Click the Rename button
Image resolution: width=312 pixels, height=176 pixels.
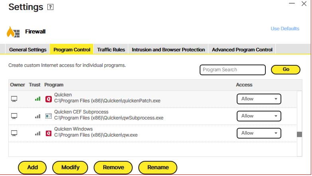click(158, 168)
